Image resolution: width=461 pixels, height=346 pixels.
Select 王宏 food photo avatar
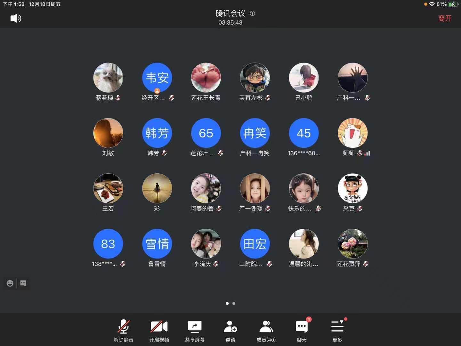coord(108,188)
